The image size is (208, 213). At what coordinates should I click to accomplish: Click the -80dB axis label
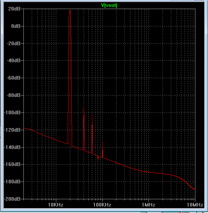(x=14, y=95)
